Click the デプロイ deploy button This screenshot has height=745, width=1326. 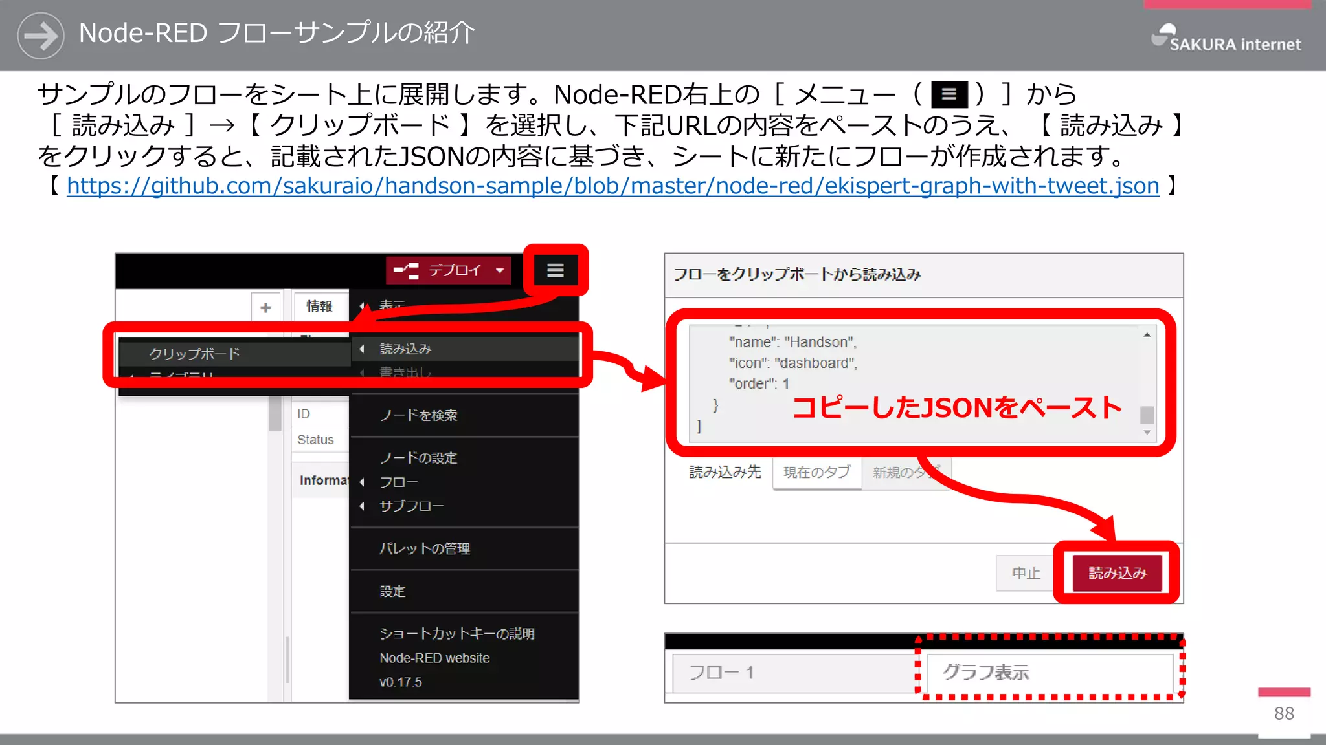click(x=448, y=270)
